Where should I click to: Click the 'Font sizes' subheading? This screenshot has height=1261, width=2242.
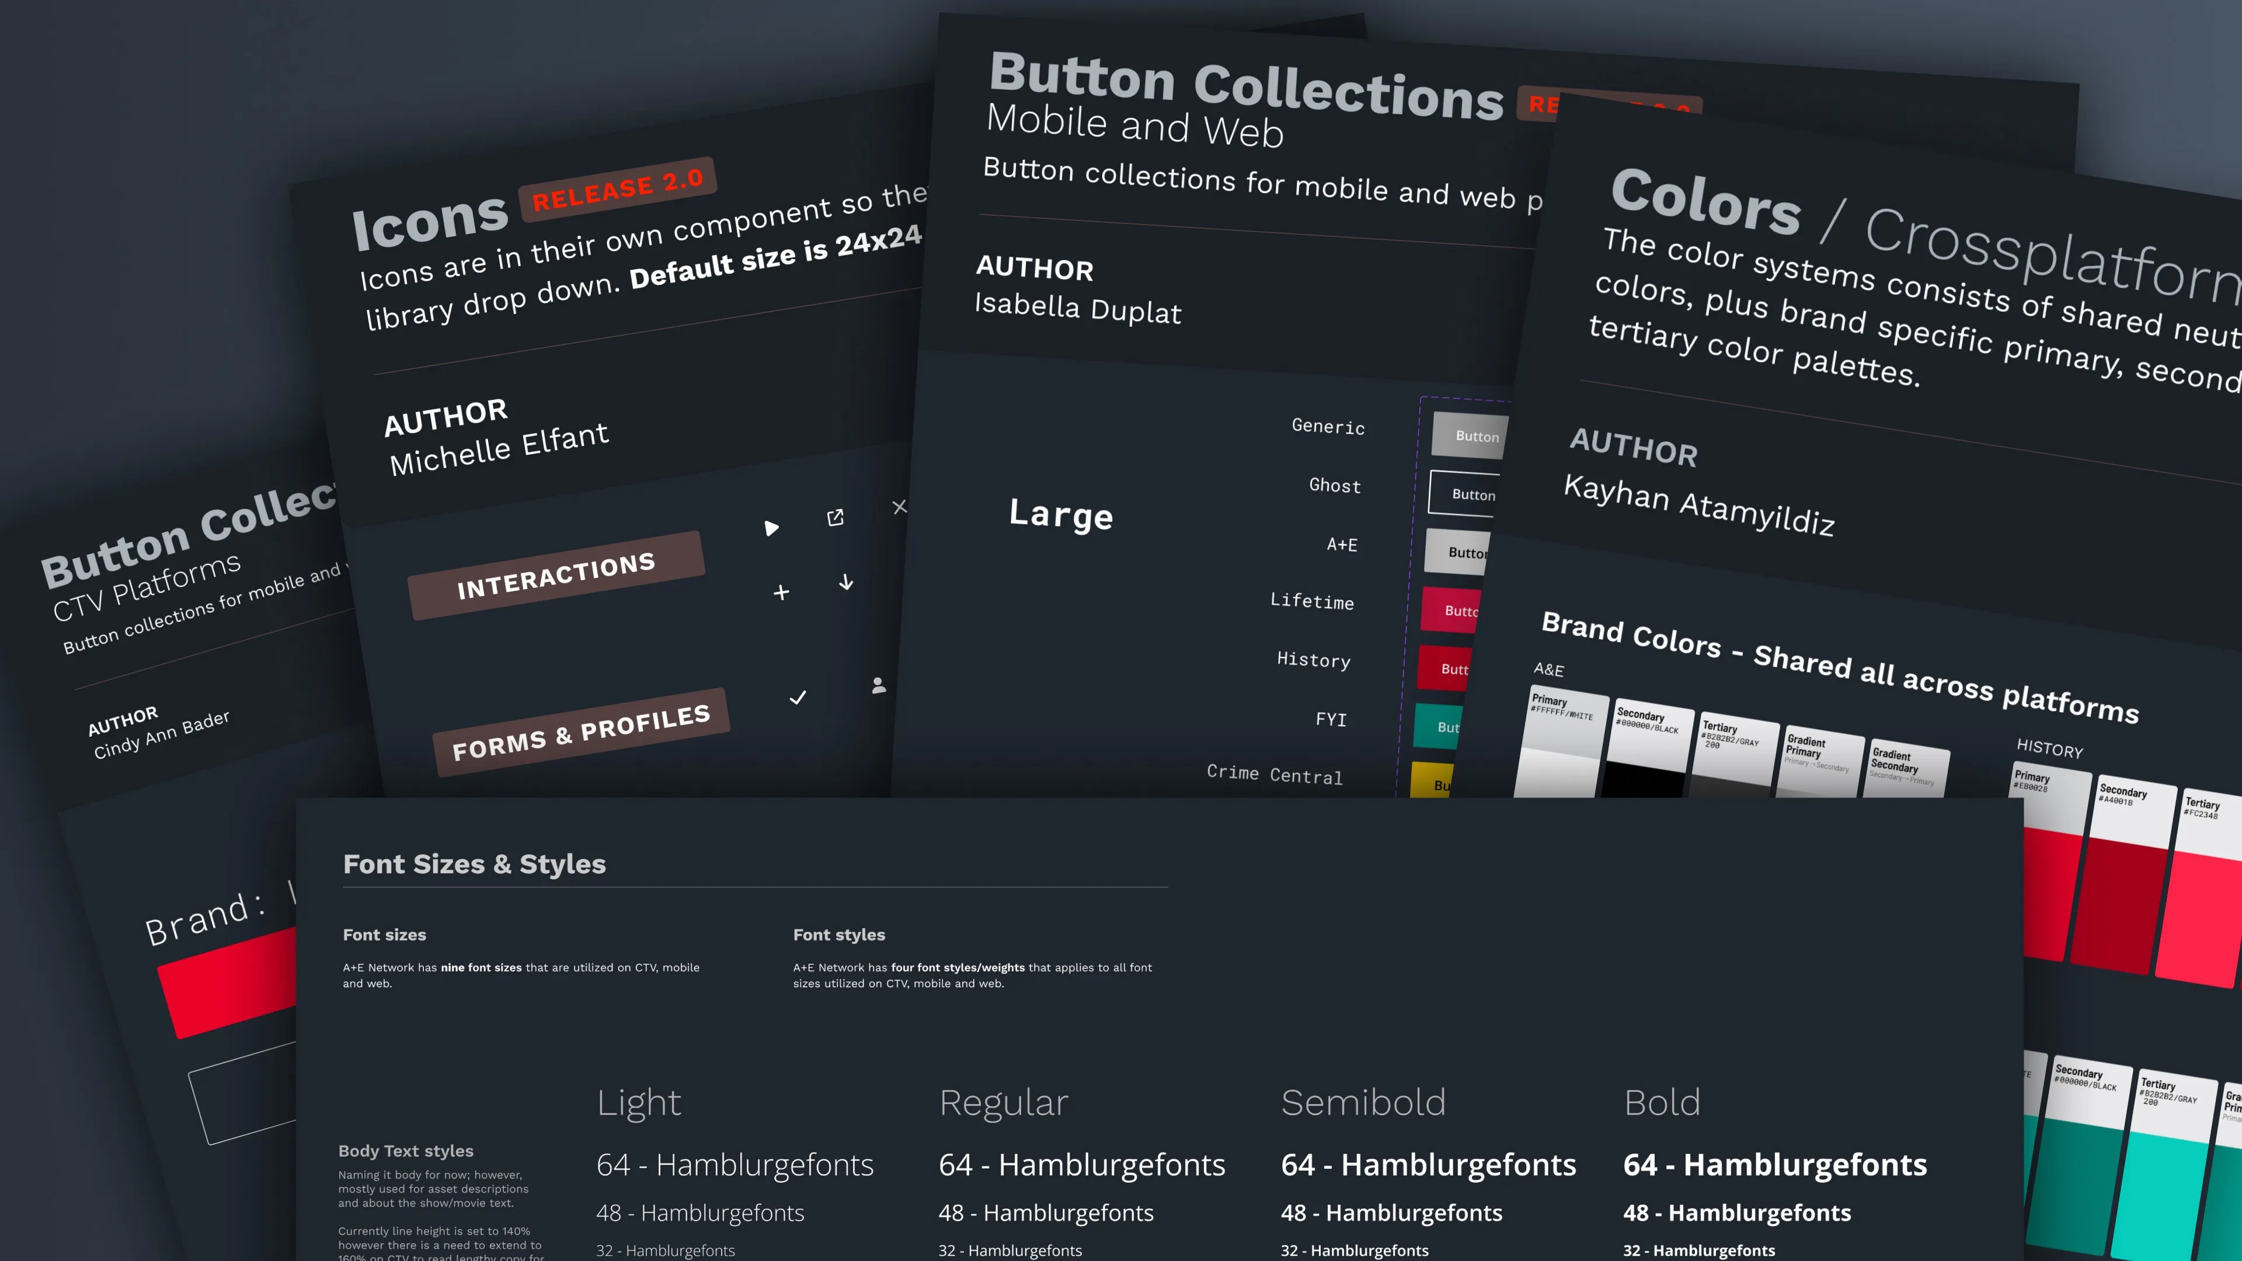pyautogui.click(x=385, y=935)
